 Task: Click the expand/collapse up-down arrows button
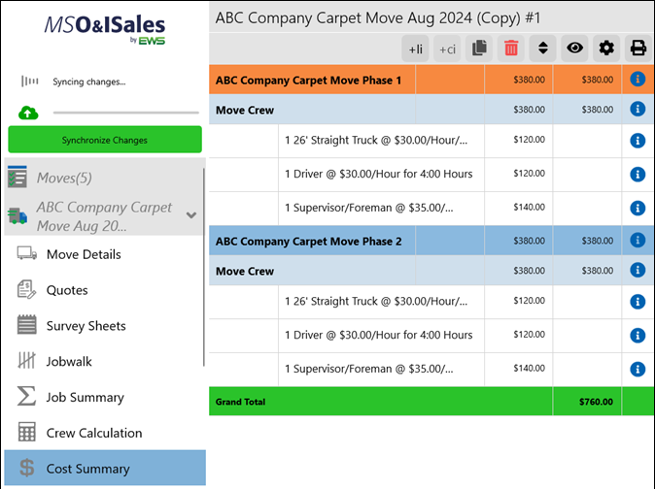543,48
